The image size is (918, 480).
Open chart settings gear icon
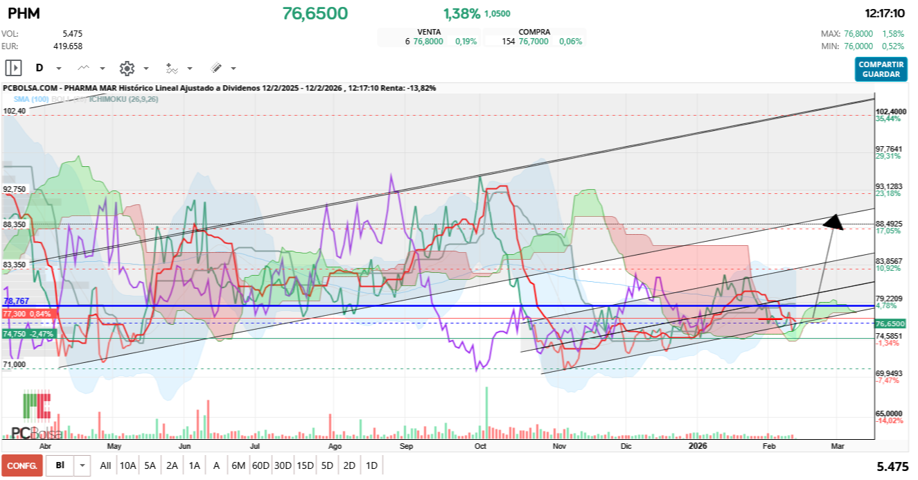point(127,68)
